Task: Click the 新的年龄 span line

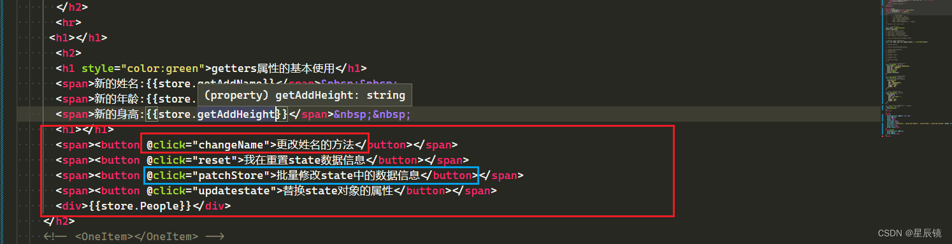Action: [126, 99]
